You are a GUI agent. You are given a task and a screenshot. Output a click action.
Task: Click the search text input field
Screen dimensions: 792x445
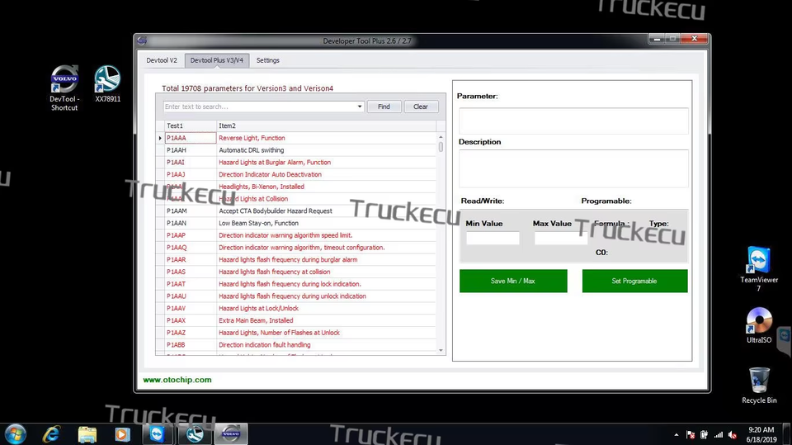tap(259, 107)
